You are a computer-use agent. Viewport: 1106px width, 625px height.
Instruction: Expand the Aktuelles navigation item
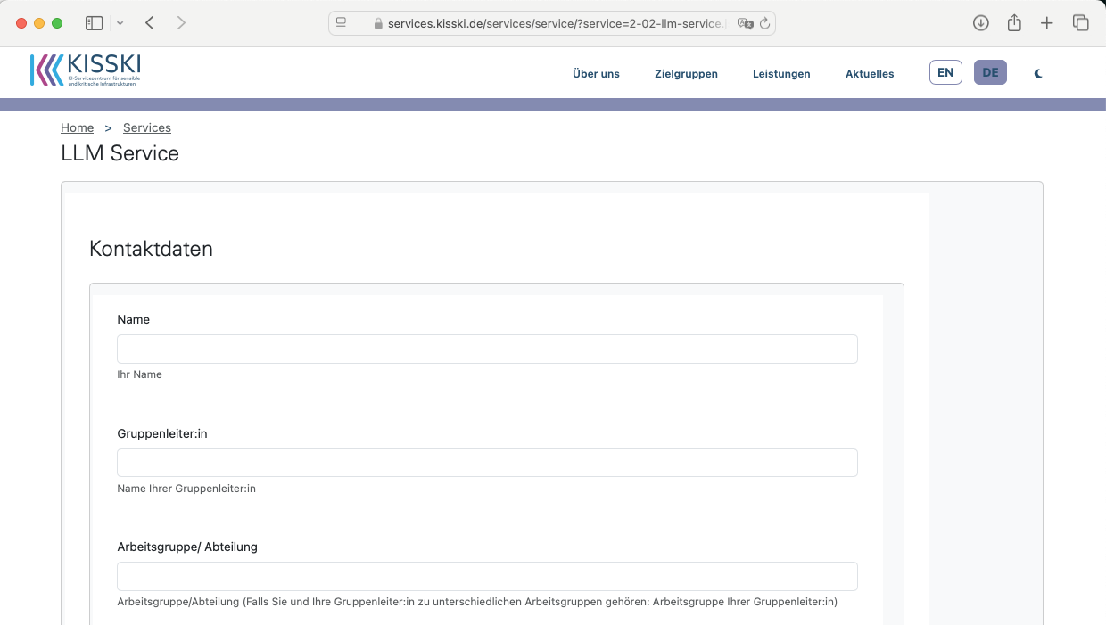870,74
